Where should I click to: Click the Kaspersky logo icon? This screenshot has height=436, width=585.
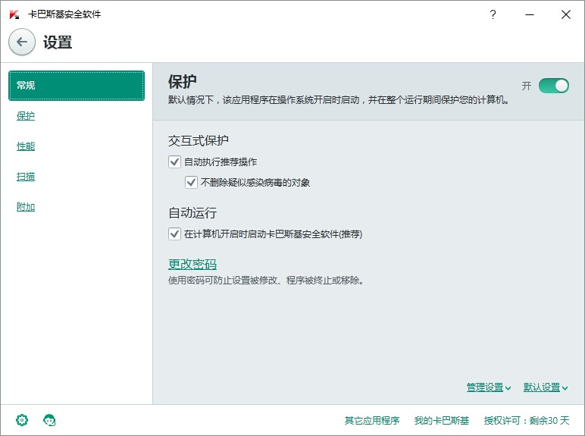[x=14, y=14]
